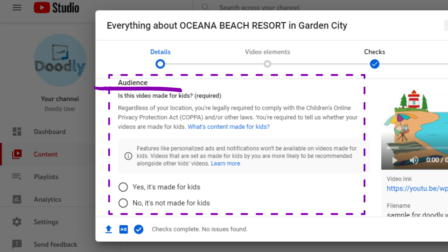The image size is (448, 252).
Task: Click the "Filename" label
Action: click(x=398, y=206)
